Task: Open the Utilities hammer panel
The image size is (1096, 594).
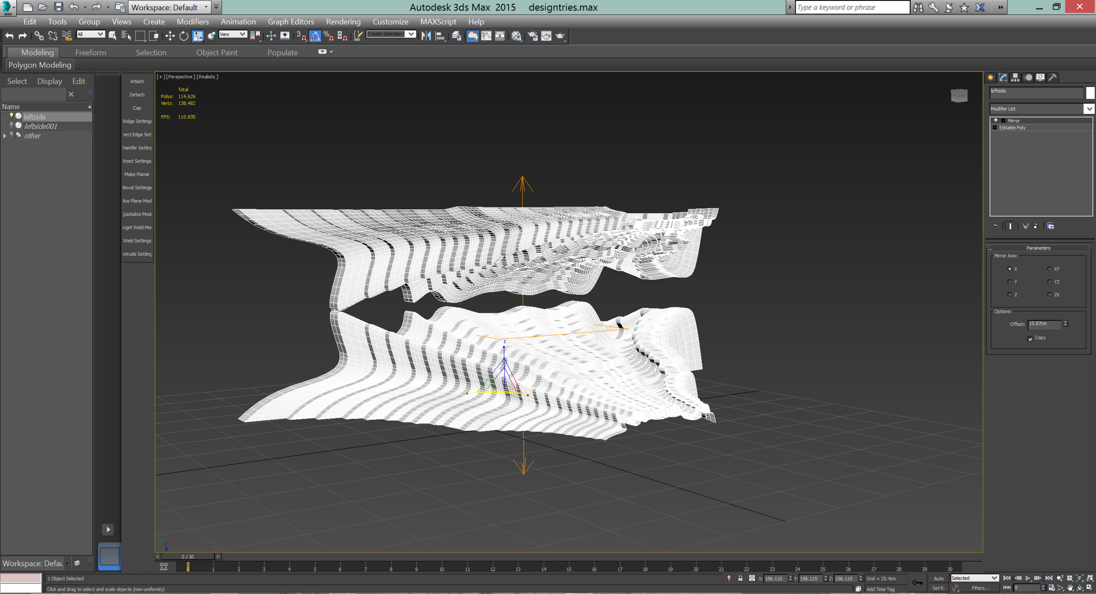Action: click(1053, 78)
